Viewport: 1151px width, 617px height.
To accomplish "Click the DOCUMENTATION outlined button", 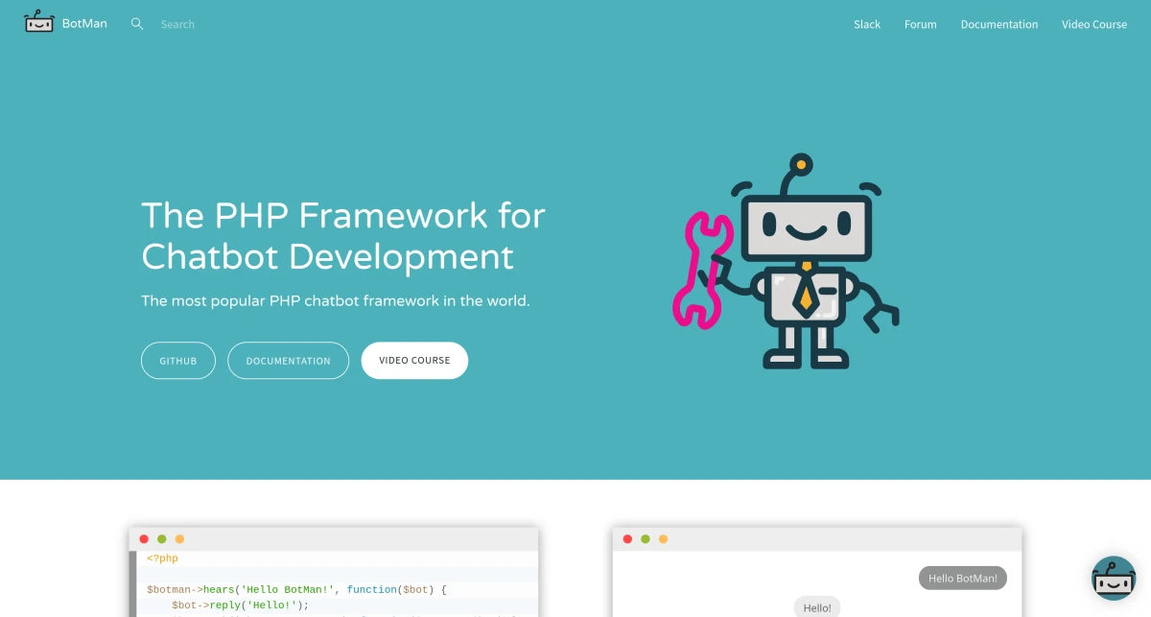I will (x=288, y=360).
